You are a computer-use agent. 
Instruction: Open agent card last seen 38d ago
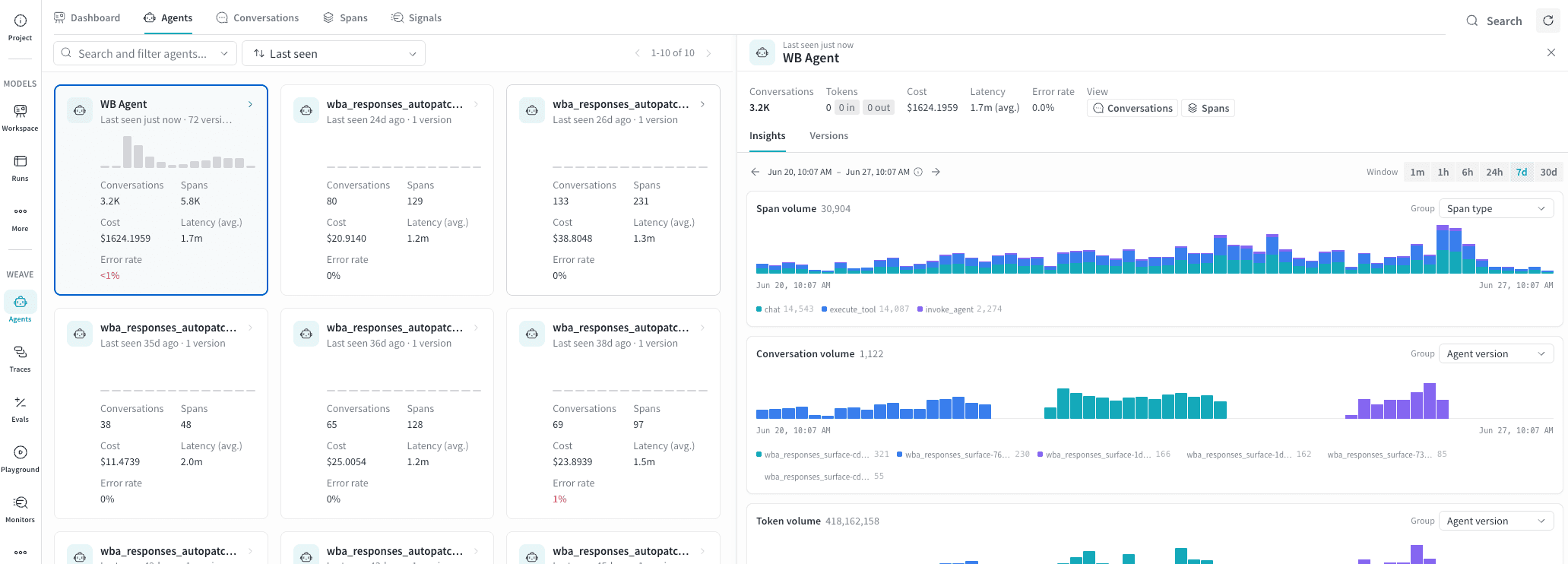(x=613, y=413)
